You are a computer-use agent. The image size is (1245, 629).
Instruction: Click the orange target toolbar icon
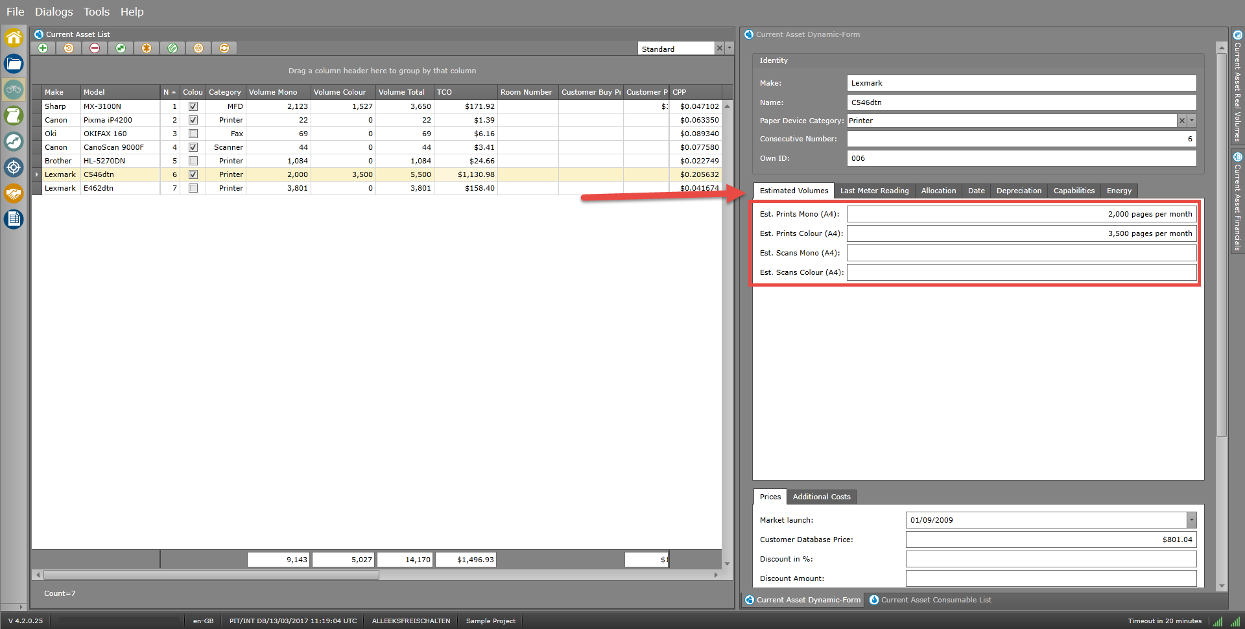[x=198, y=48]
